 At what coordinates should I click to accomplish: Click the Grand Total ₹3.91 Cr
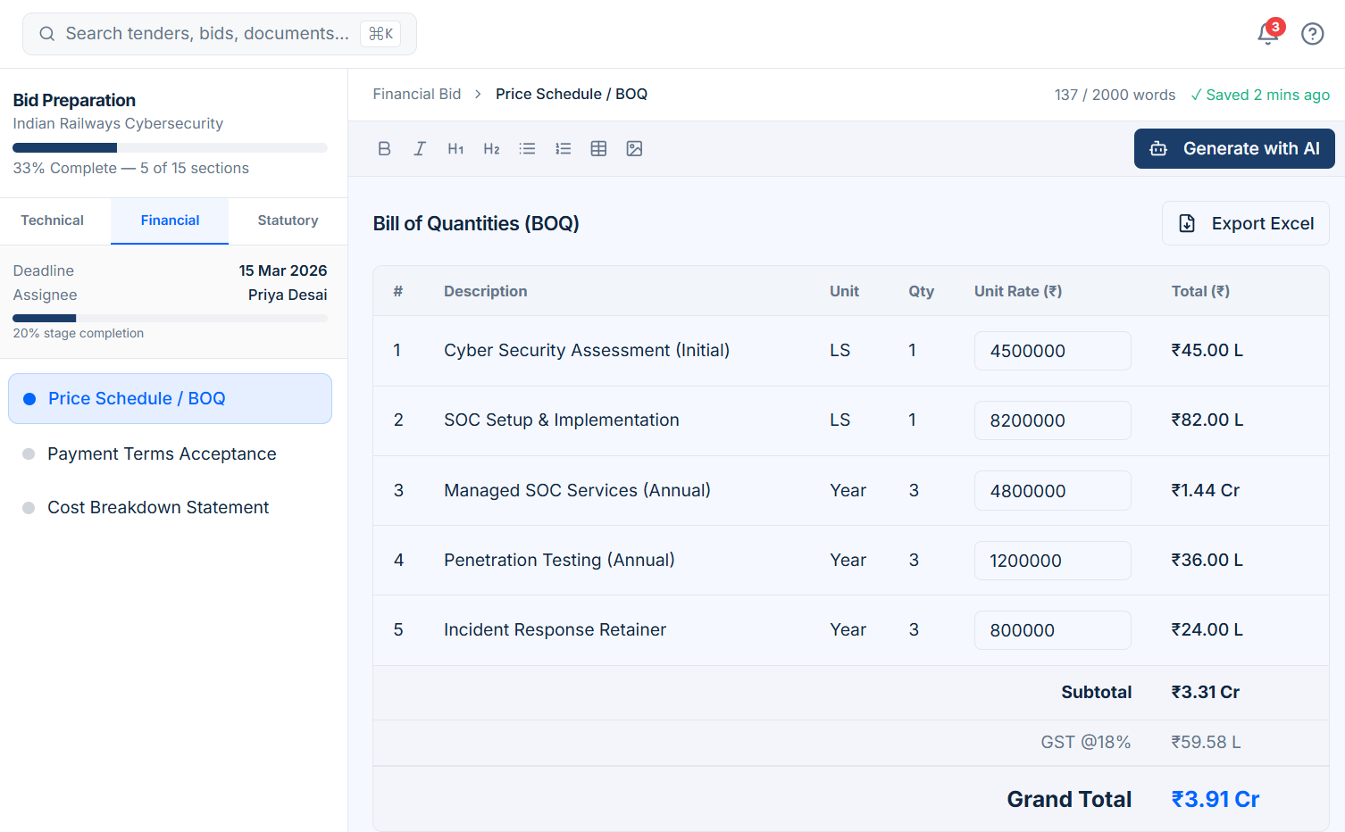1216,800
